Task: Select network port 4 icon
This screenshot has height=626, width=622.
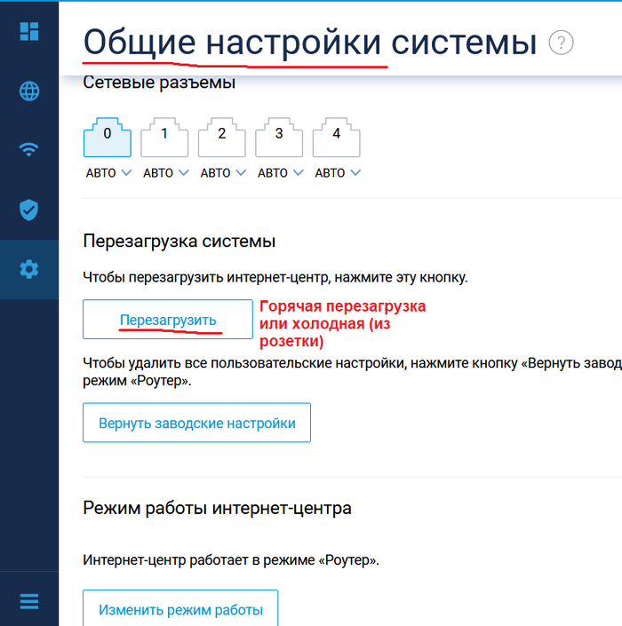Action: (336, 138)
